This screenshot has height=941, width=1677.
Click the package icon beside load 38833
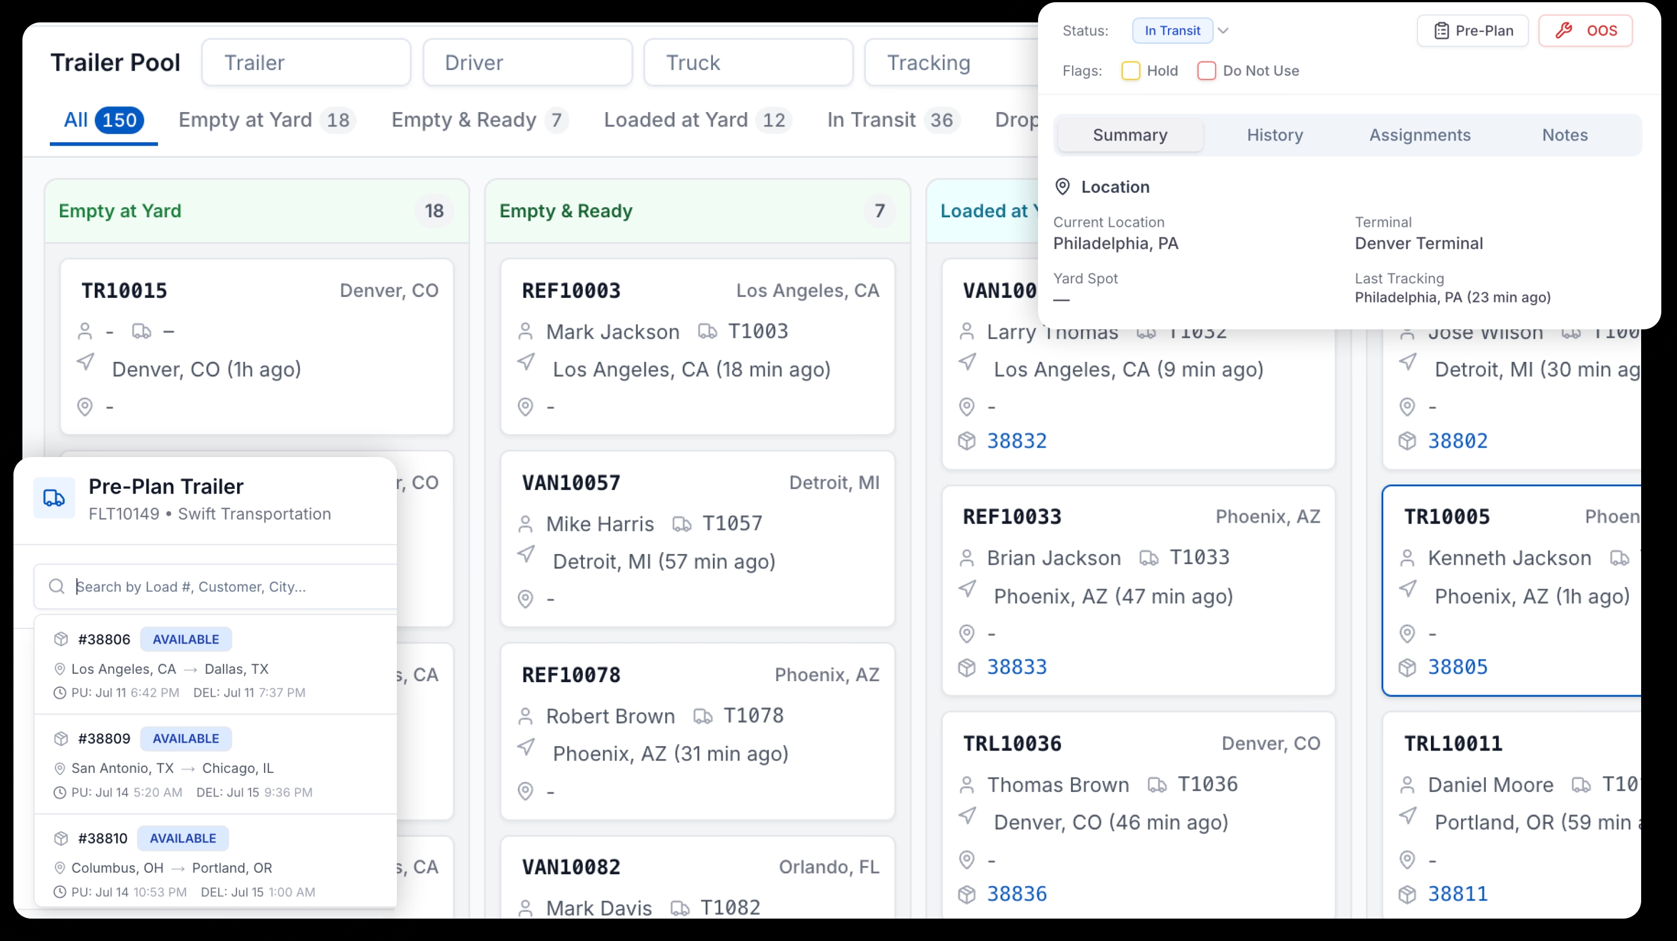click(x=967, y=667)
